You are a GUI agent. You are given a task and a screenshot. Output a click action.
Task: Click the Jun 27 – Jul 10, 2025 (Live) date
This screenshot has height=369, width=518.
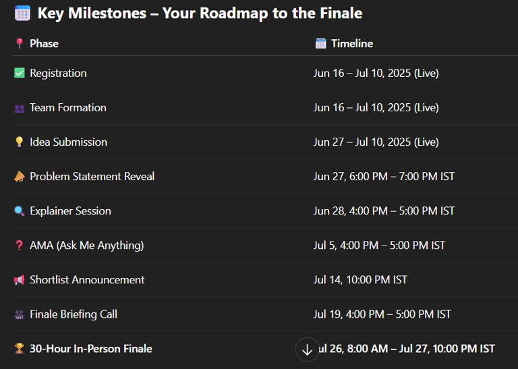(376, 142)
